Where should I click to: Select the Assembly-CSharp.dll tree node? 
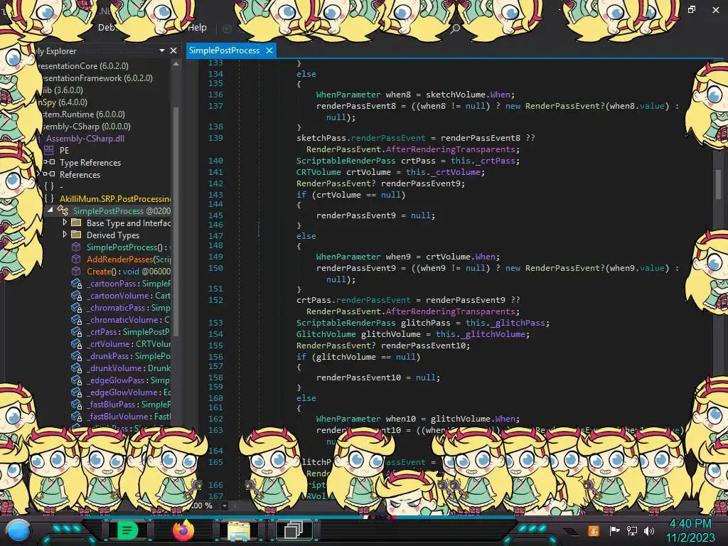85,138
